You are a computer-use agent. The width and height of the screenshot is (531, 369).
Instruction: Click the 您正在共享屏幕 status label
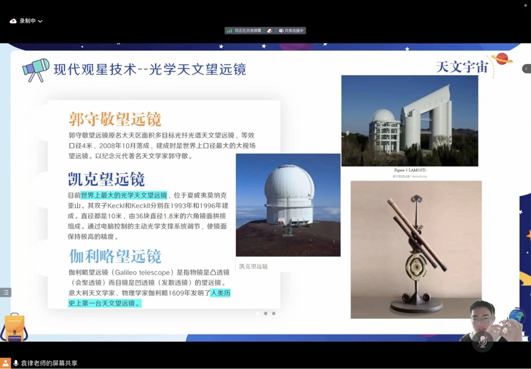tap(248, 31)
